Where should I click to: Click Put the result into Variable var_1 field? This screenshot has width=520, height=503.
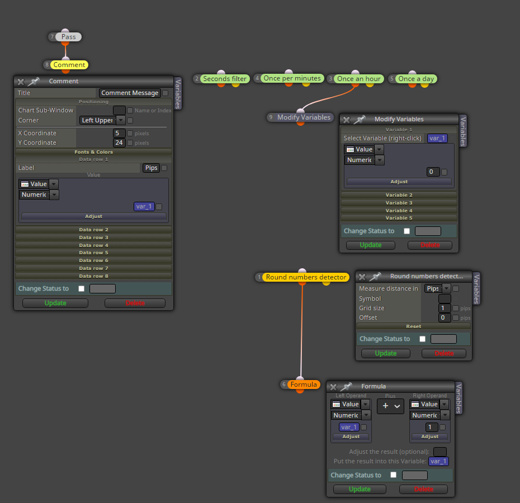438,461
